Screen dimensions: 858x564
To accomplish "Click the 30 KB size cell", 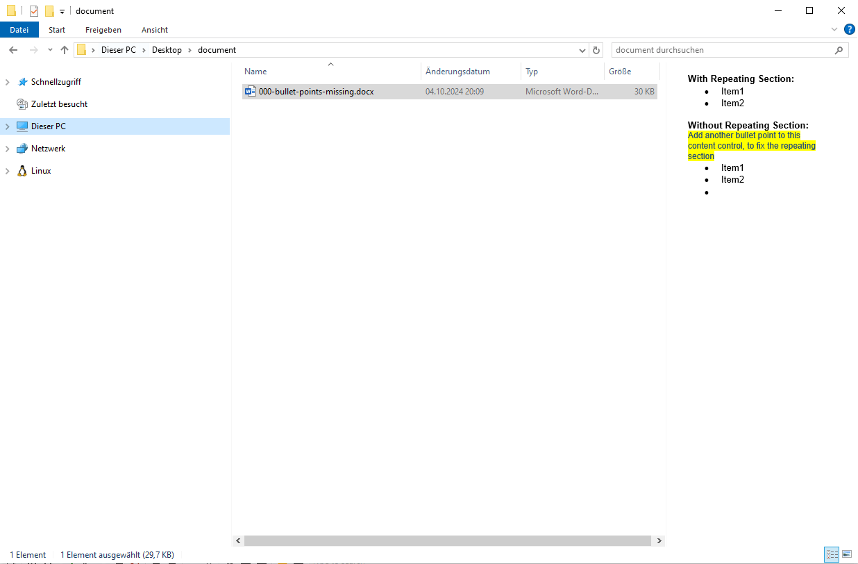I will tap(644, 92).
